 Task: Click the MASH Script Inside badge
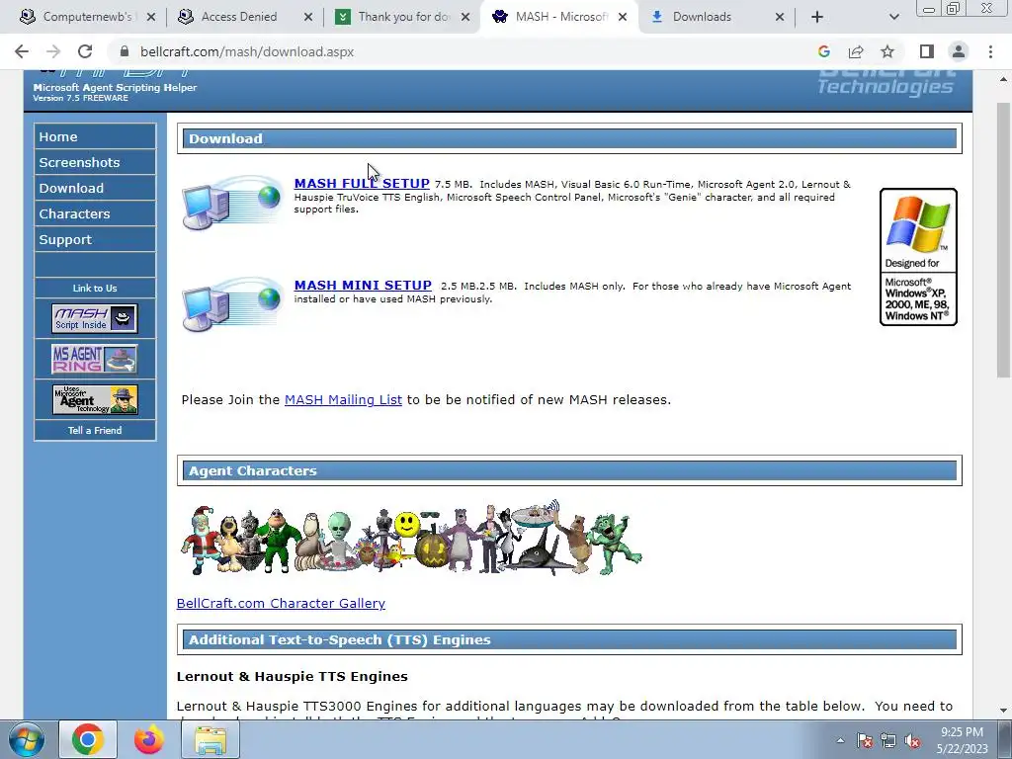[x=95, y=318]
